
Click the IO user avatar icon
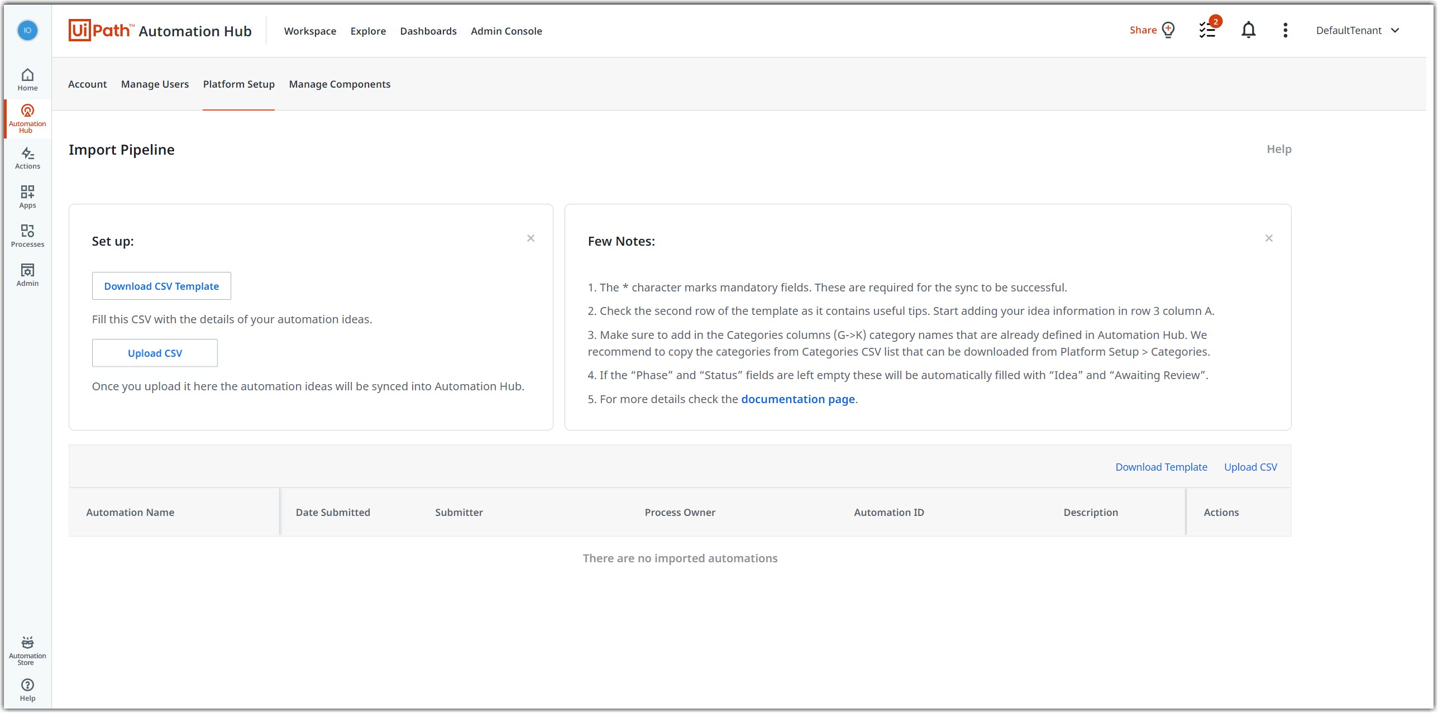27,30
